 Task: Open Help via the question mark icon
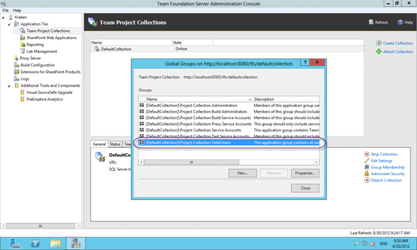400,22
